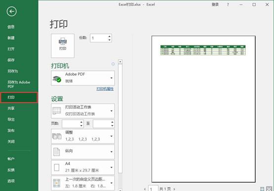Screen dimensions: 274x191
Task: Expand the 调整 collation dropdown
Action: point(83,136)
